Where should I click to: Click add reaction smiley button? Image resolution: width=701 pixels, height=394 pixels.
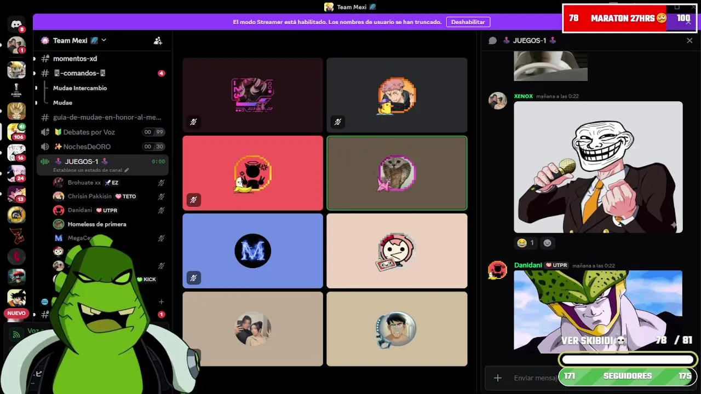(x=547, y=242)
